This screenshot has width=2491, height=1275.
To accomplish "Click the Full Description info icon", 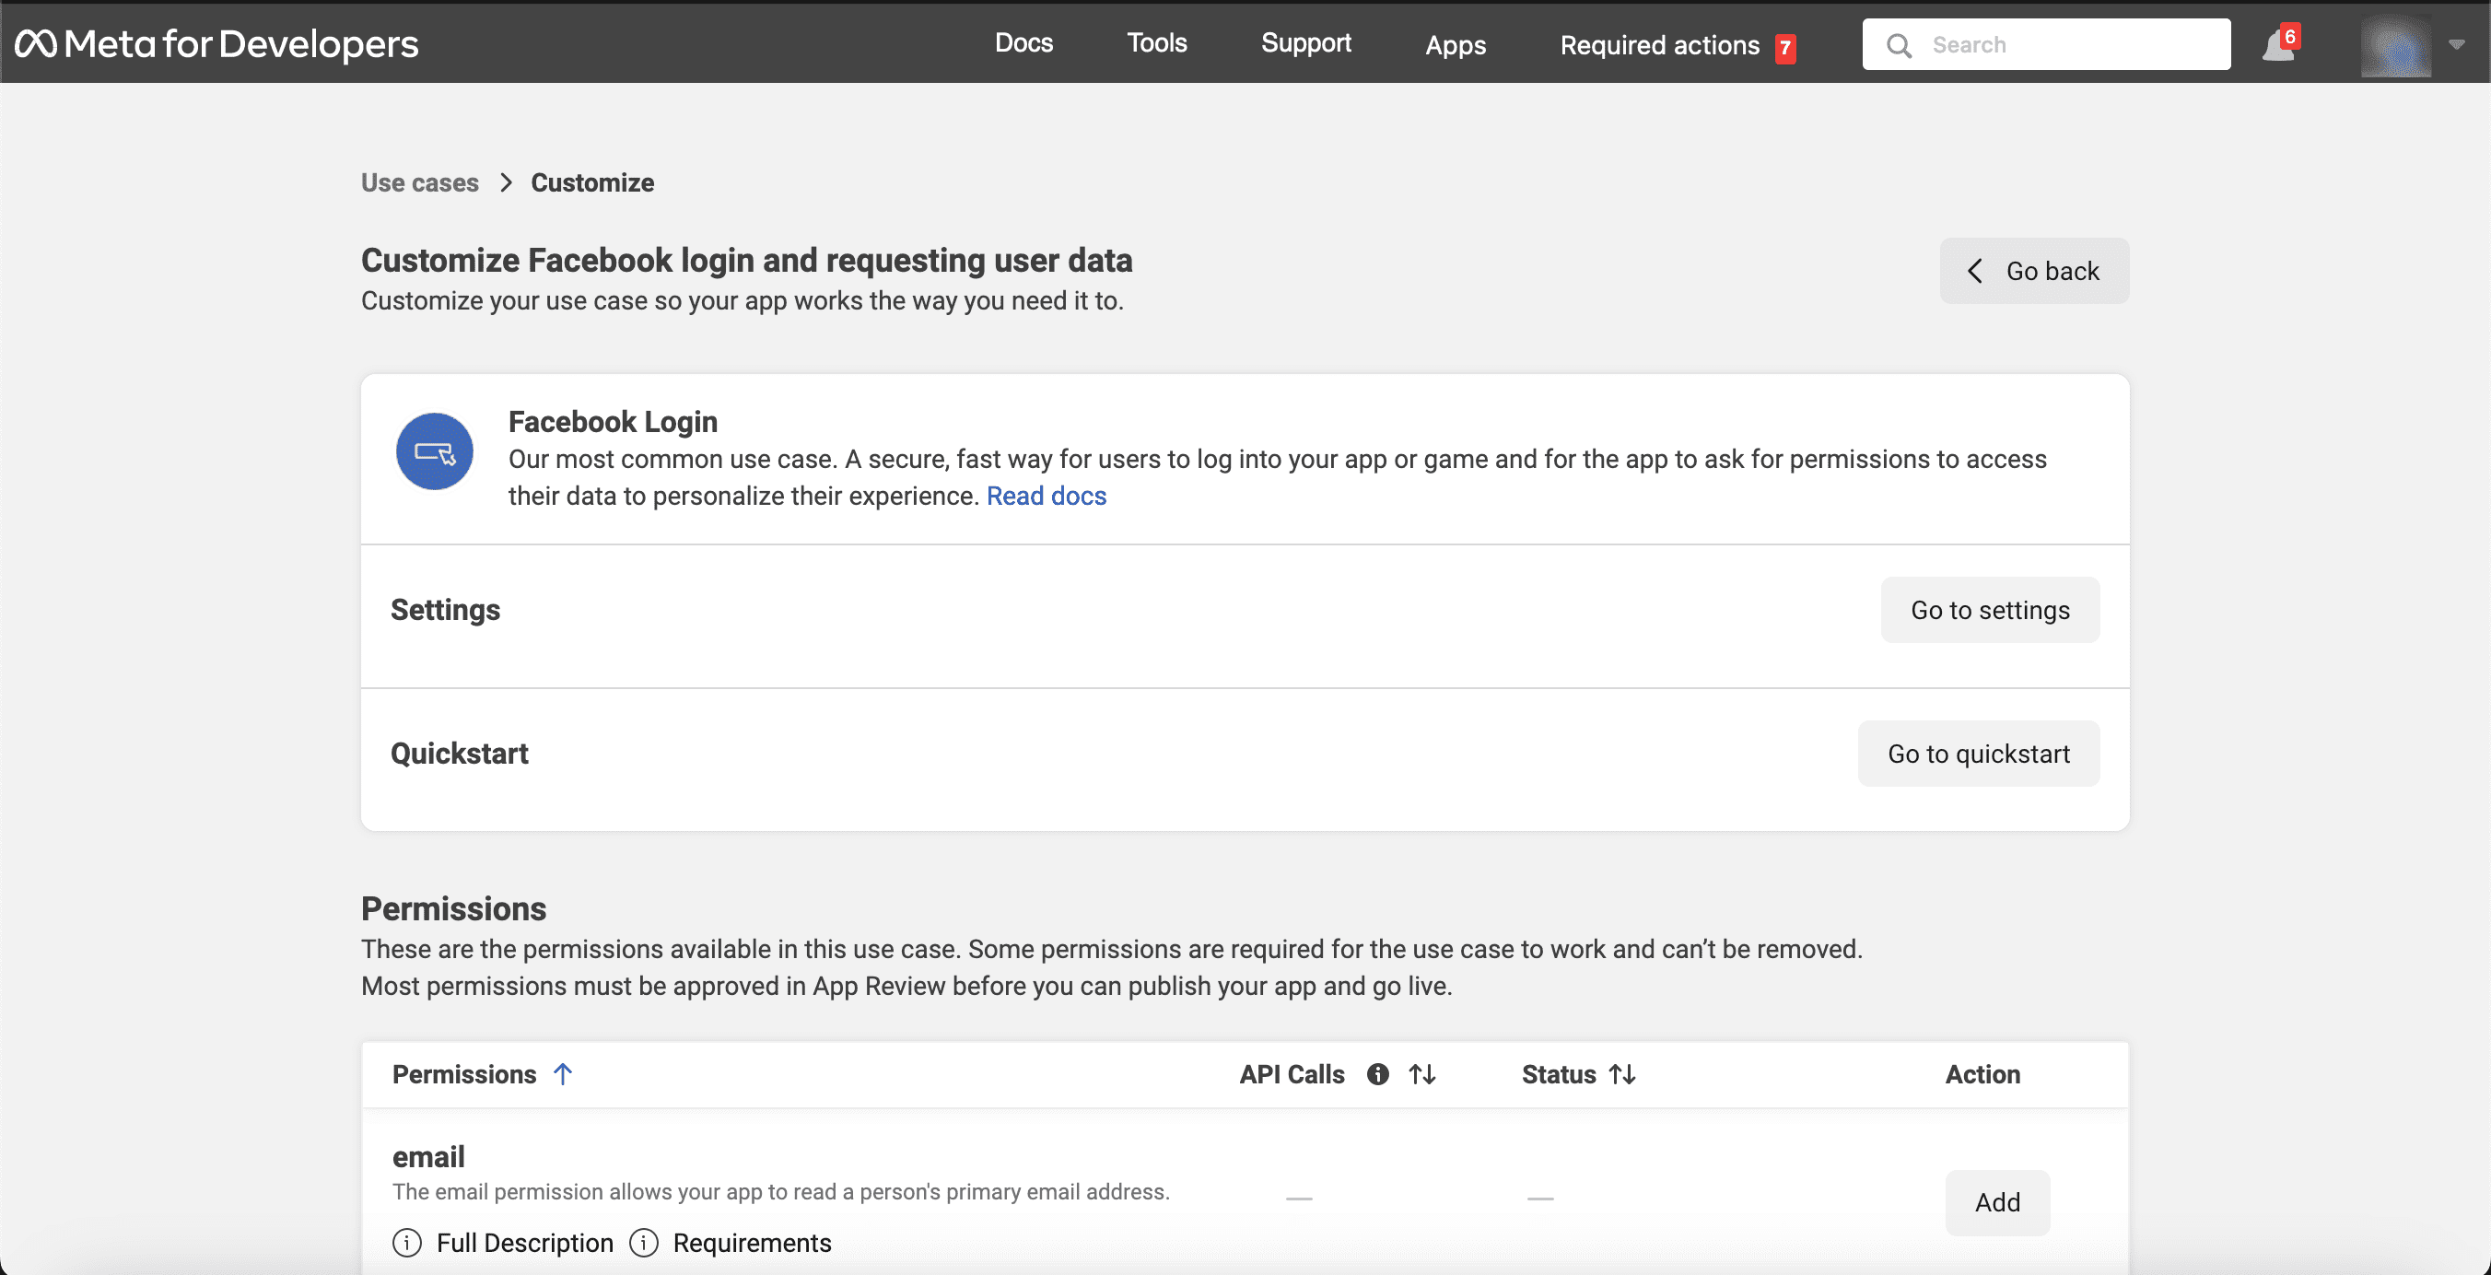I will tap(407, 1243).
